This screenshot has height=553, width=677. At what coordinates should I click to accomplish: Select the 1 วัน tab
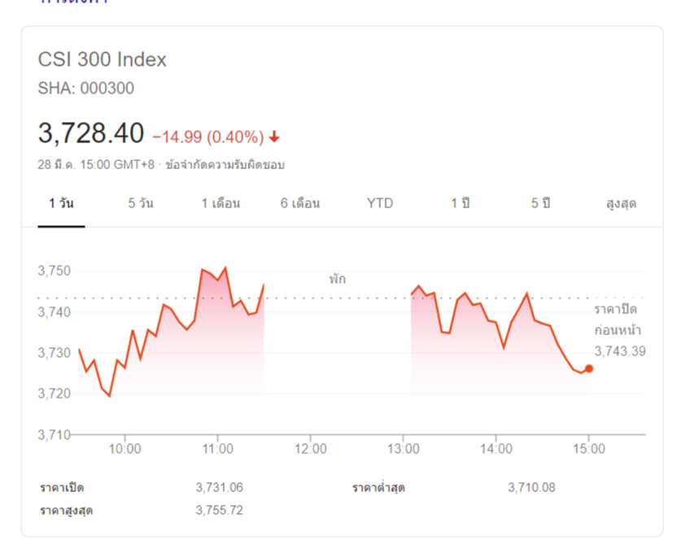tap(61, 203)
